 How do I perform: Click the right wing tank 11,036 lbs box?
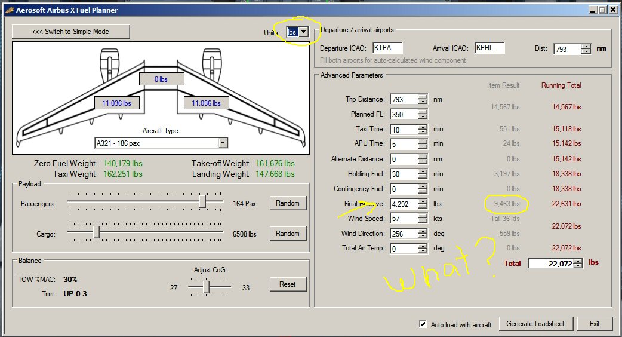coord(207,103)
